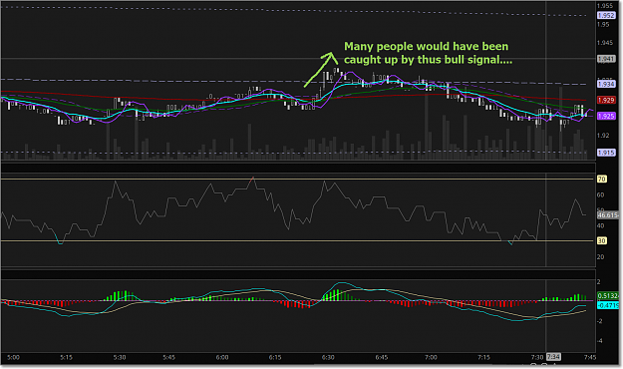623x369 pixels.
Task: Select the green MACD 0.5132 value label
Action: 608,296
